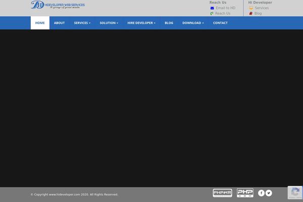The image size is (303, 202).
Task: Click the HiDeveloper Web Services logo
Action: [58, 5]
